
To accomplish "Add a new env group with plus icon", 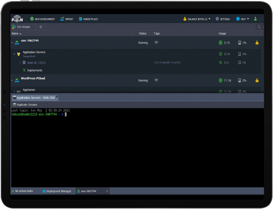I will tap(41, 27).
